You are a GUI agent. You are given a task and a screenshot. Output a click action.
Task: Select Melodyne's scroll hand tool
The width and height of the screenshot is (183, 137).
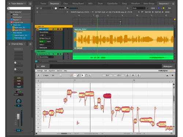86,75
